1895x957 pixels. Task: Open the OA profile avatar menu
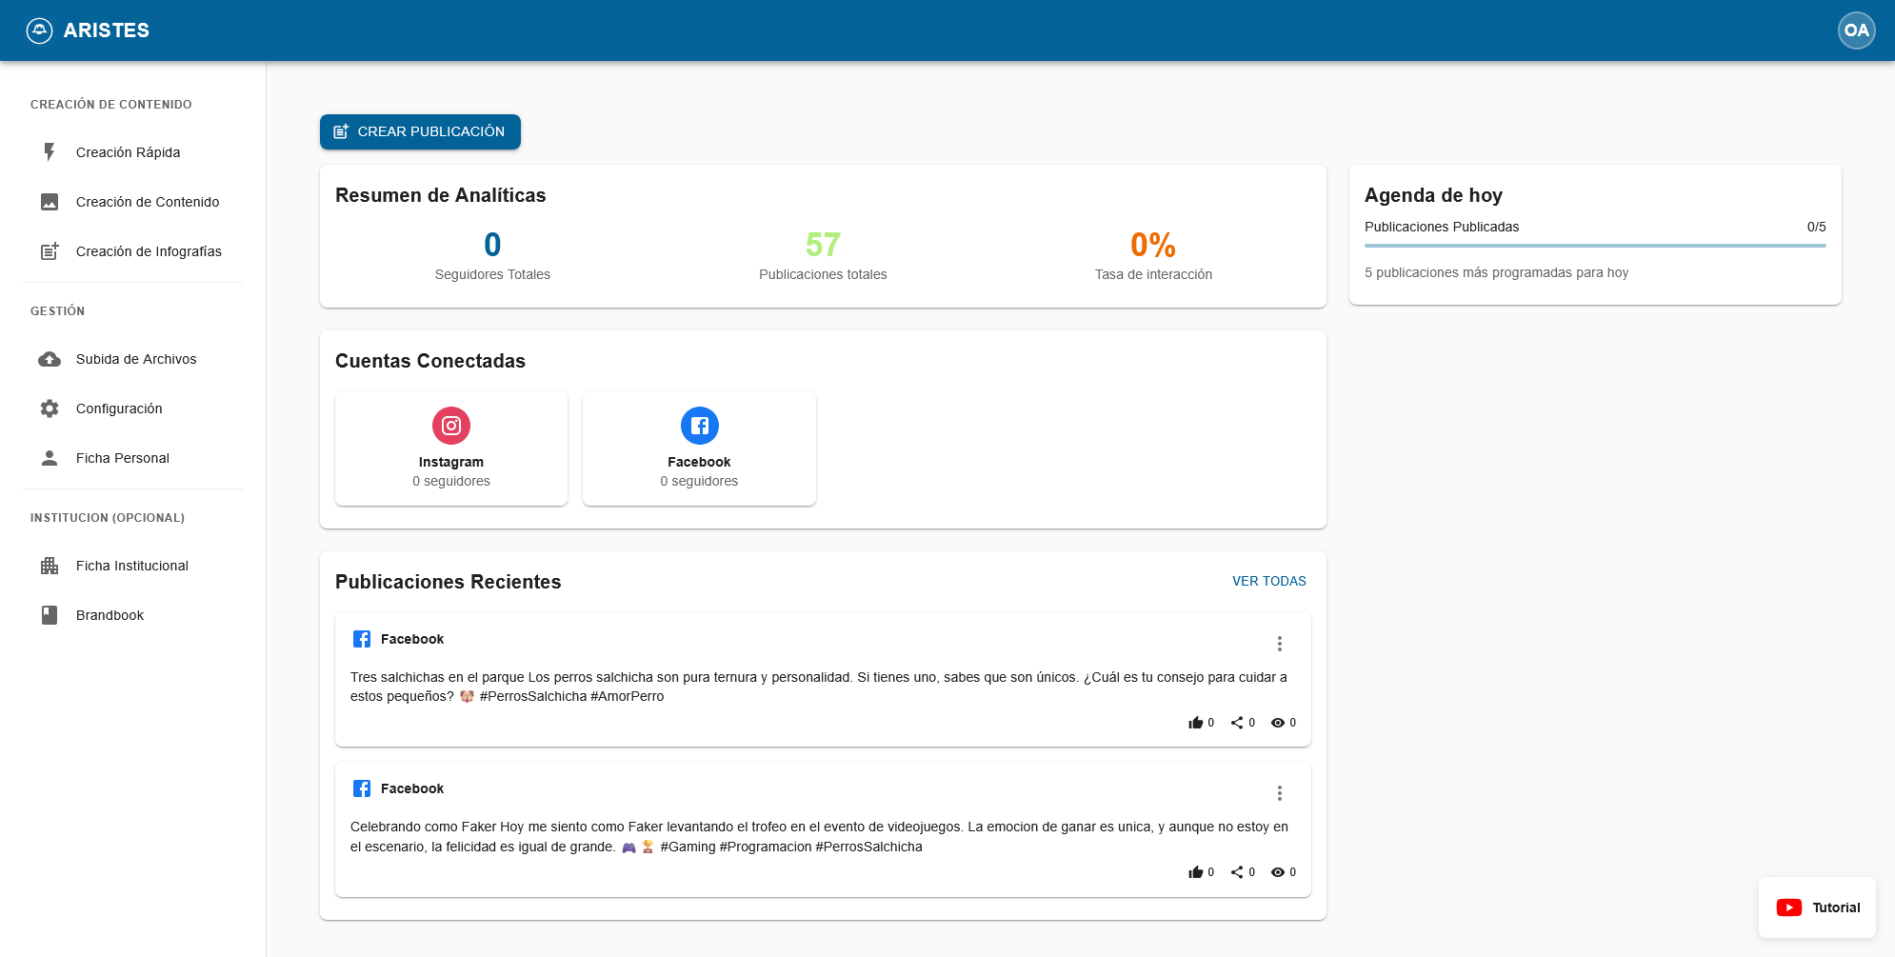tap(1856, 30)
